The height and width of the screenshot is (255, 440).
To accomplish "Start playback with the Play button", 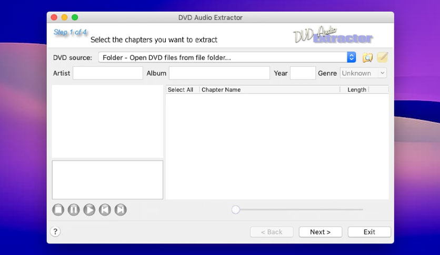I will click(89, 210).
